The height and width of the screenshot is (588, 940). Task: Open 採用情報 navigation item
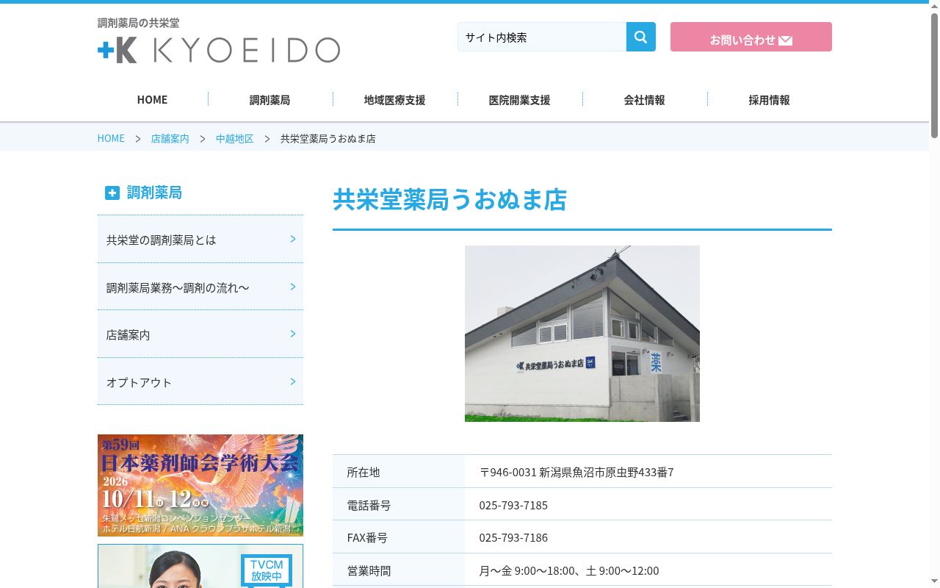pos(769,99)
